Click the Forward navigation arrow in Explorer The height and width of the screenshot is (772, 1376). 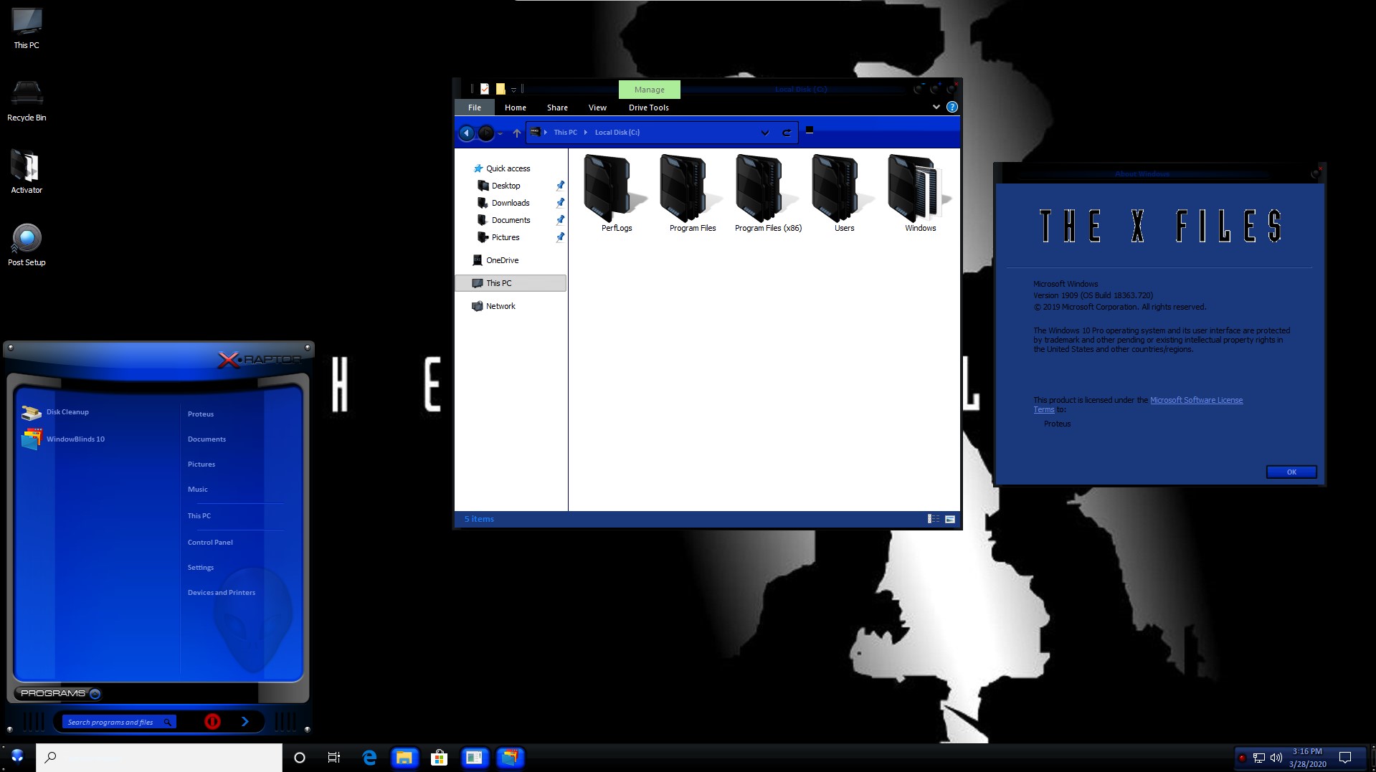(x=485, y=133)
